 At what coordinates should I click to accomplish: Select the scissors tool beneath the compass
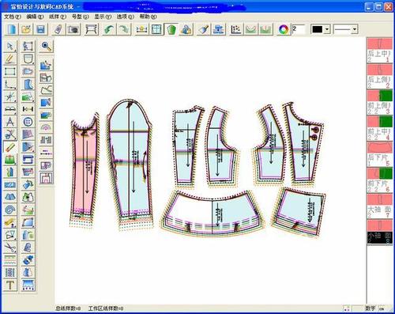(10, 134)
